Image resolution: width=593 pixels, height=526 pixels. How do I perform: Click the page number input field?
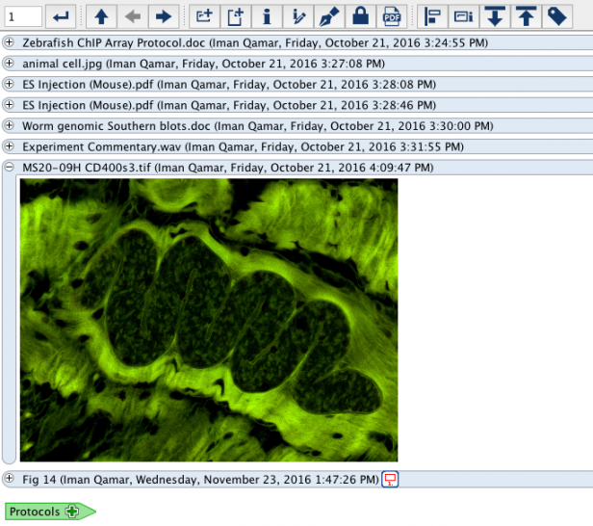(x=23, y=16)
